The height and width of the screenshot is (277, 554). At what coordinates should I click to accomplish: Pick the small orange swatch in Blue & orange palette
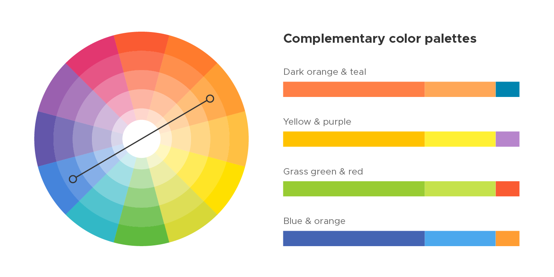point(507,239)
